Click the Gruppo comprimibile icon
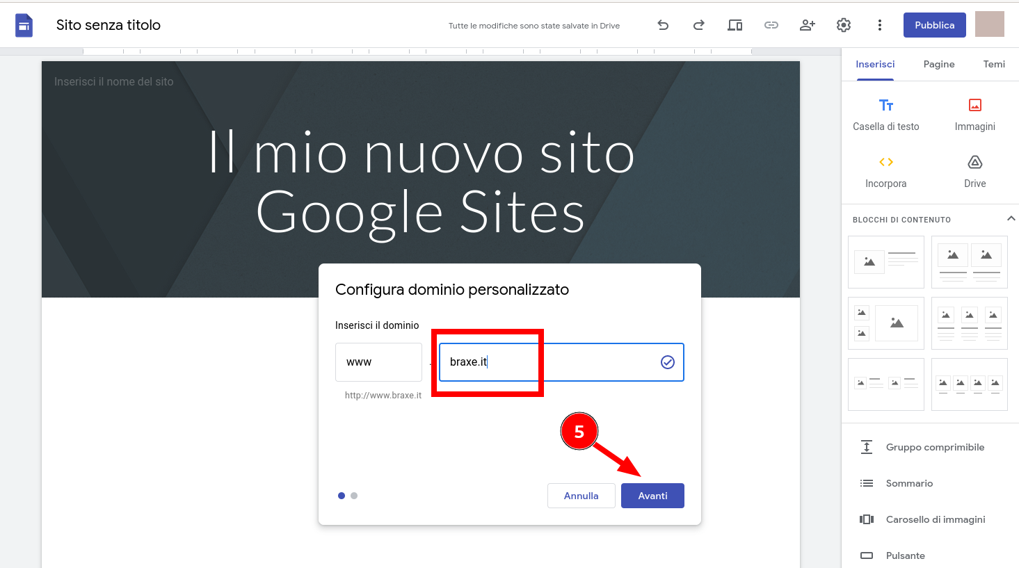This screenshot has height=568, width=1019. (867, 447)
